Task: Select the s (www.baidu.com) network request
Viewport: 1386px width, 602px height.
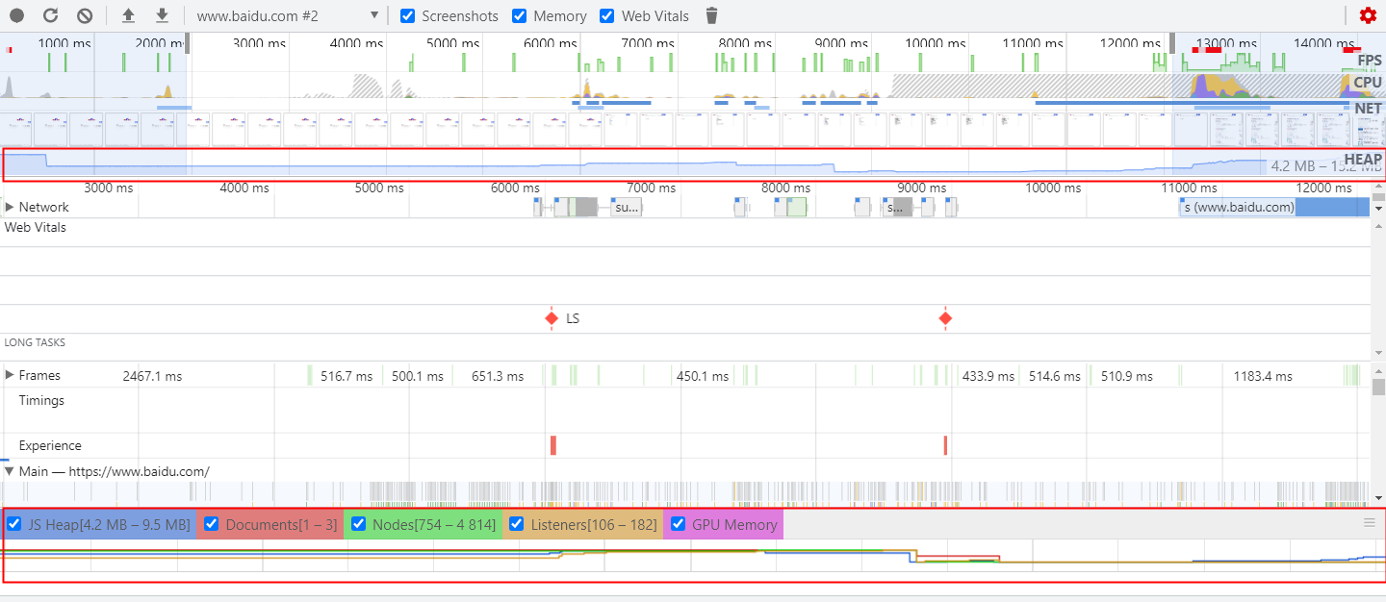Action: (1274, 207)
